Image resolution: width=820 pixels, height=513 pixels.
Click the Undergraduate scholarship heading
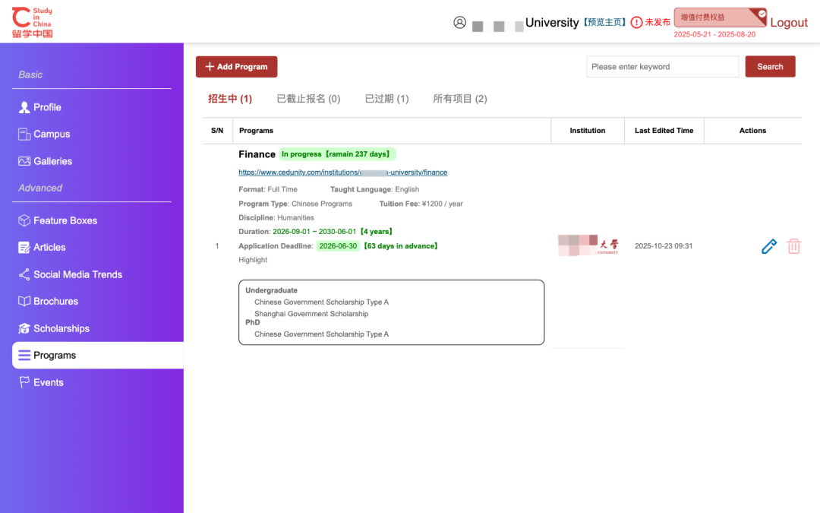[x=271, y=290]
